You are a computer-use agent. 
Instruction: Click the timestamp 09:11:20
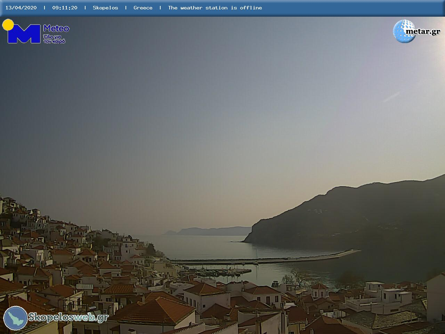(65, 8)
